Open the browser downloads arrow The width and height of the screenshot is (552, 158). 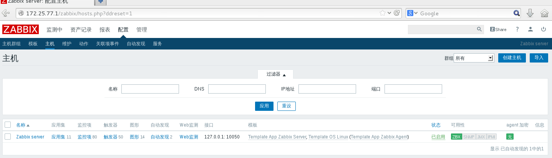[530, 13]
